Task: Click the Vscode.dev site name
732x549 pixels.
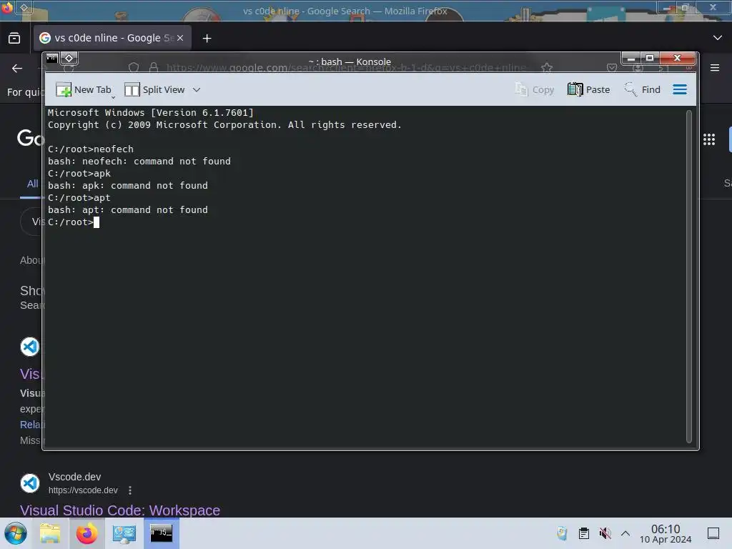Action: tap(74, 477)
